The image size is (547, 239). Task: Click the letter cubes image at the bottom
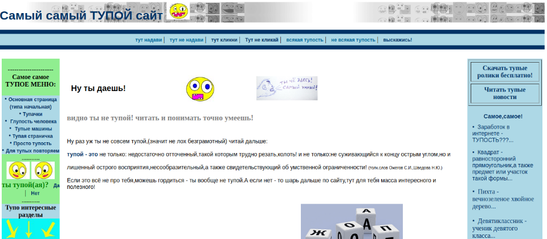(x=352, y=222)
